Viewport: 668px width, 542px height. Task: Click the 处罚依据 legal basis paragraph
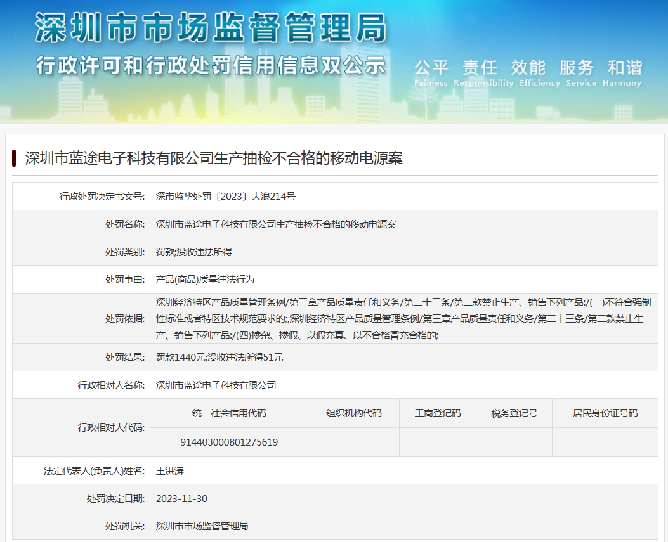coord(403,318)
